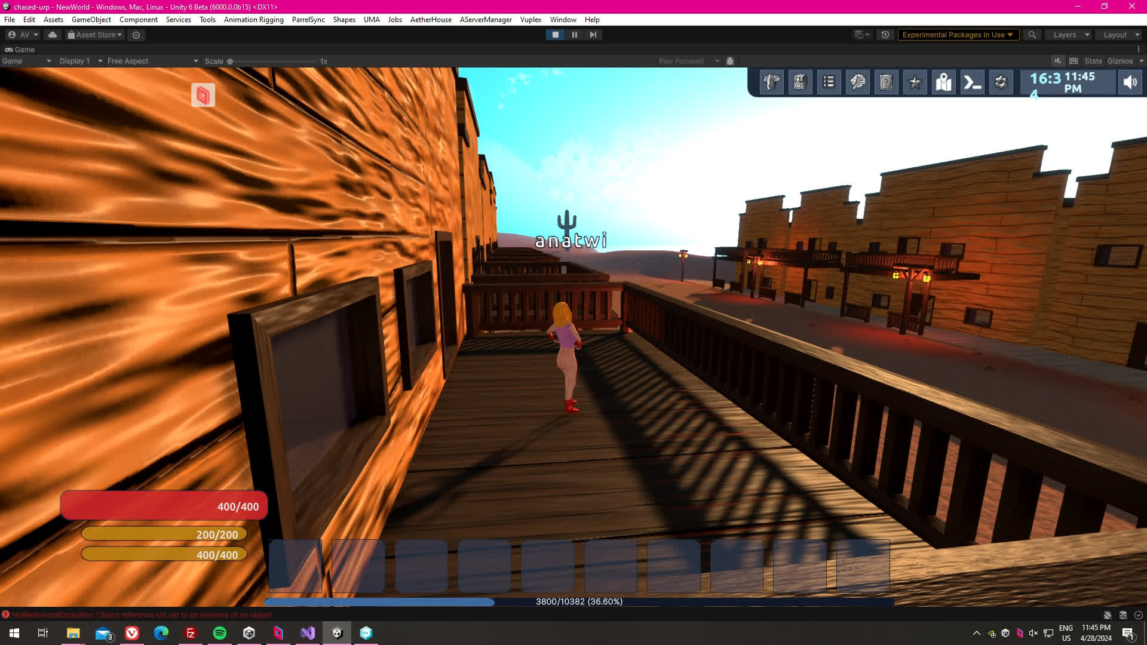The image size is (1147, 645).
Task: Click the armor equipment icon in HUD
Action: [771, 82]
